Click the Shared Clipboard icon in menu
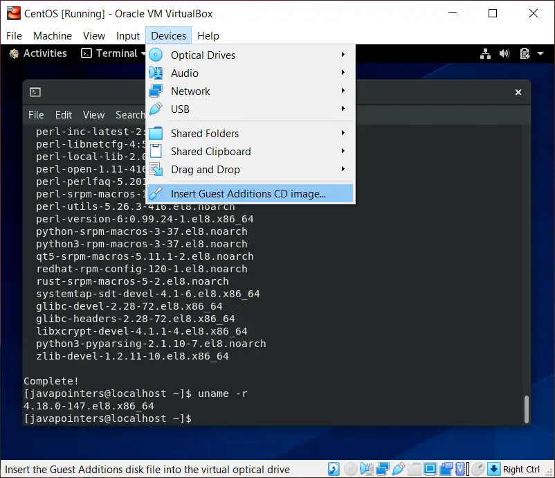Screen dimensions: 555x478 point(156,151)
